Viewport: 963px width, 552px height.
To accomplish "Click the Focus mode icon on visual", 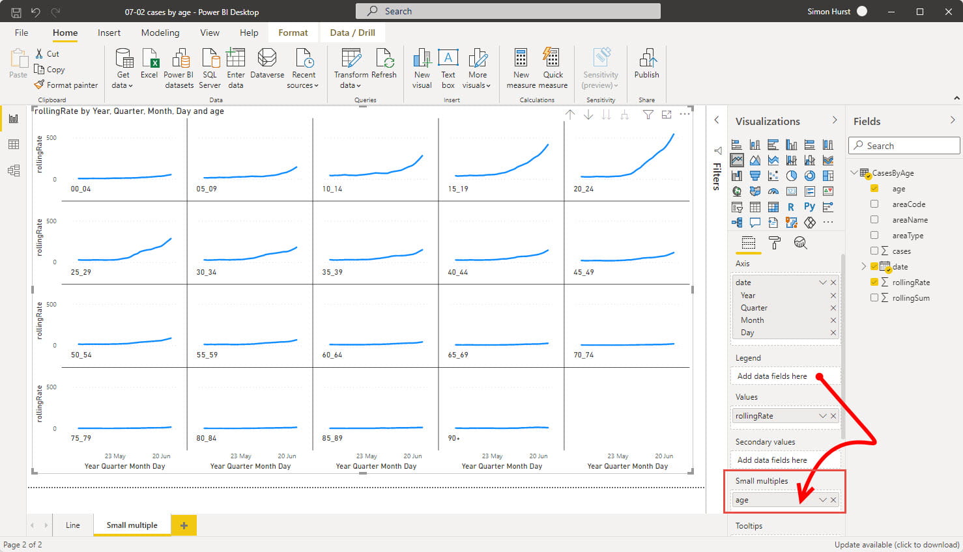I will tap(667, 115).
